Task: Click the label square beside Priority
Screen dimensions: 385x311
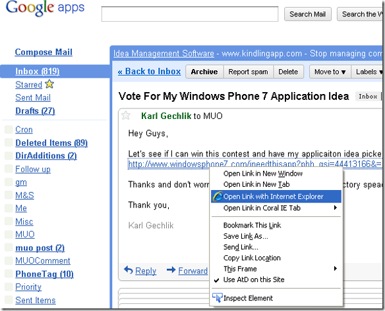Action: click(9, 287)
